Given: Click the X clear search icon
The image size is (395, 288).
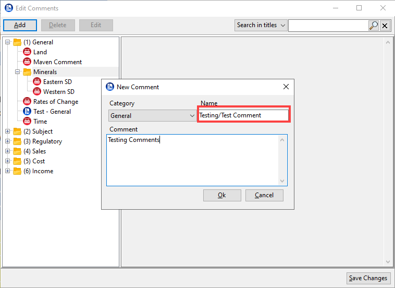Looking at the screenshot, I should [385, 26].
